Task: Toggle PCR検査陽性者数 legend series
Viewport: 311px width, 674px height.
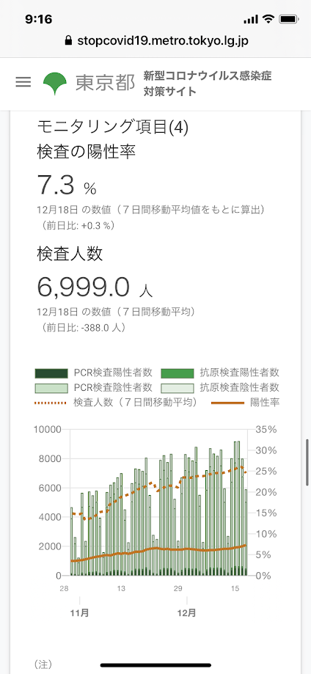Action: click(93, 373)
